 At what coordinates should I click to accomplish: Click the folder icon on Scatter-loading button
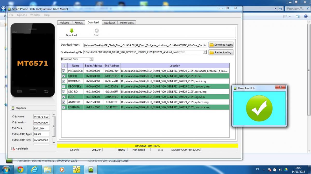211,52
